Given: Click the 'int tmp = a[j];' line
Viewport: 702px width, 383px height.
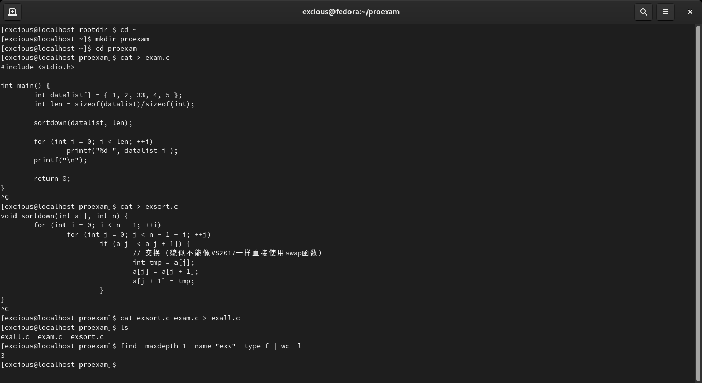Looking at the screenshot, I should (x=164, y=263).
